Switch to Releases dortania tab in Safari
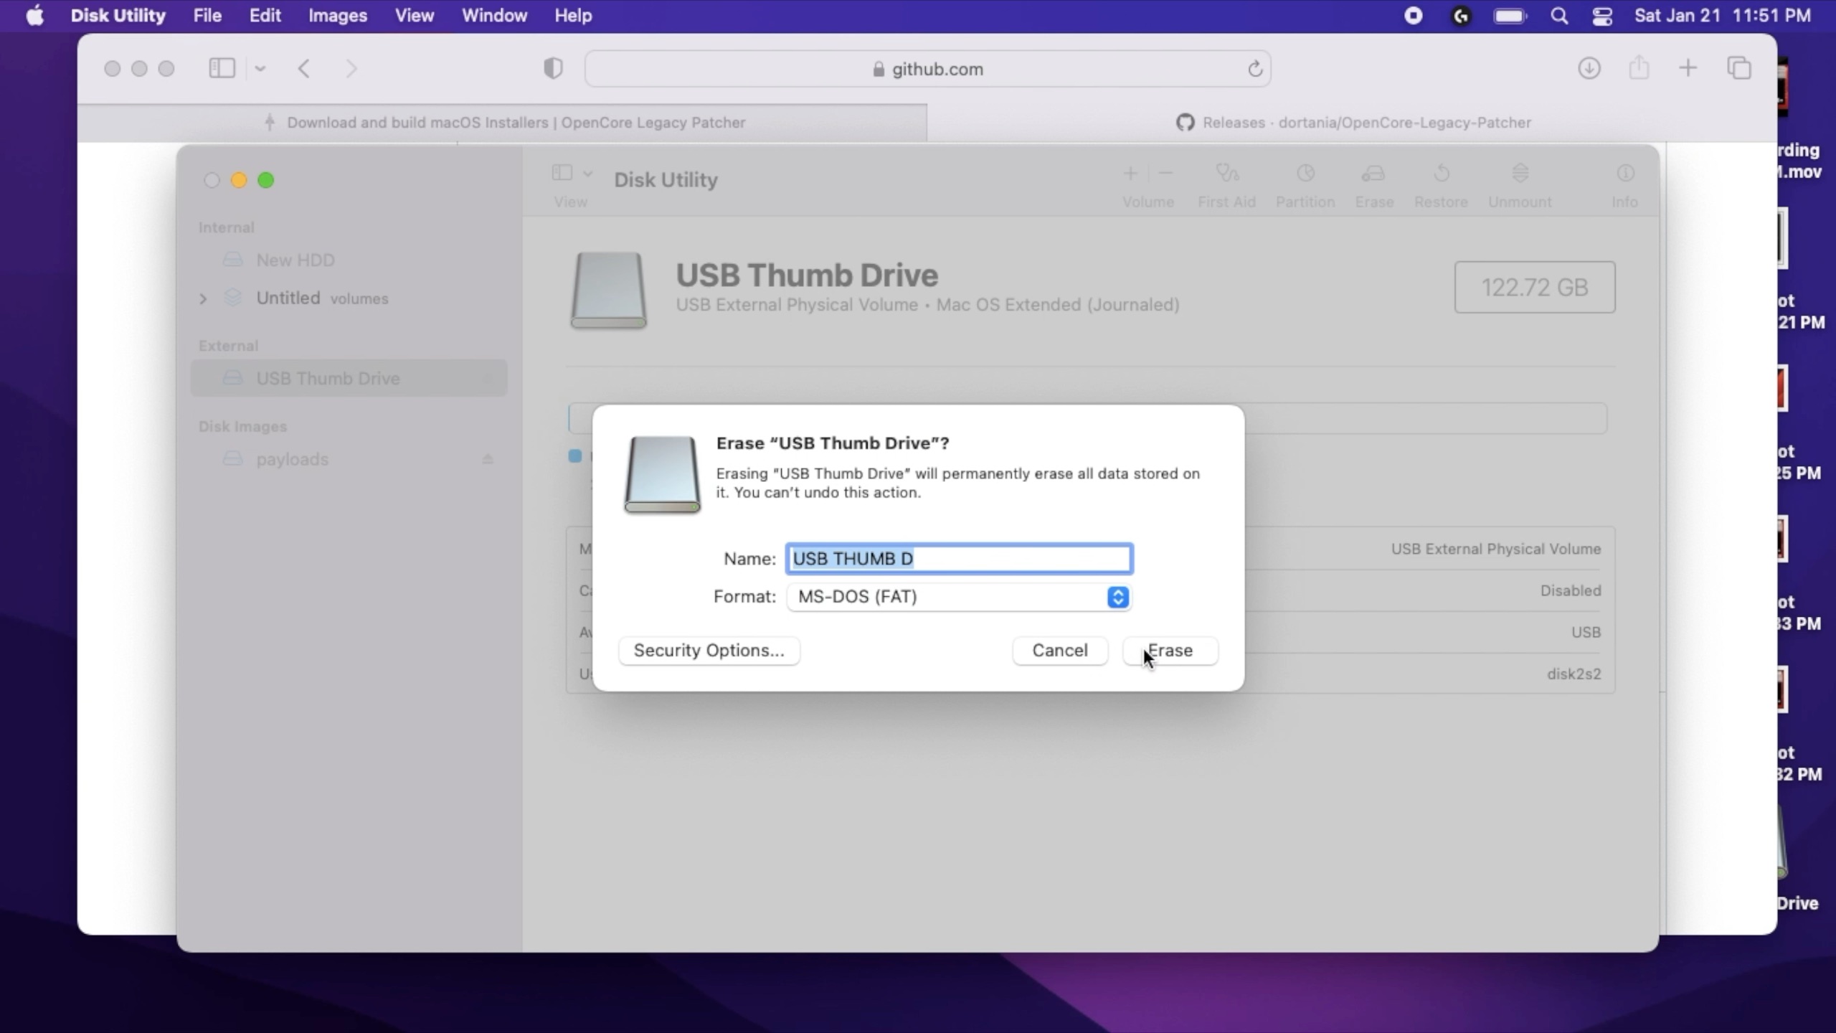The width and height of the screenshot is (1836, 1033). pos(1353,123)
